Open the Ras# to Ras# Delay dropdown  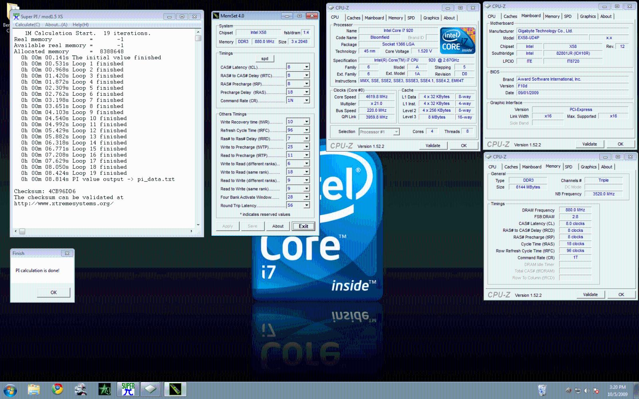[307, 138]
